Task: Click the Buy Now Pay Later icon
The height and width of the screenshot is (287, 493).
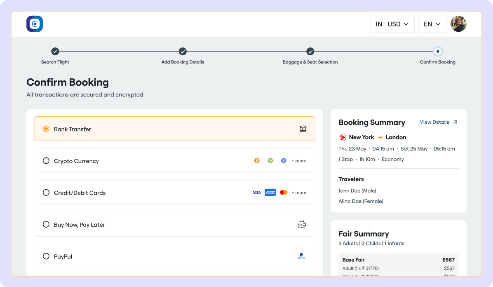Action: coord(301,224)
